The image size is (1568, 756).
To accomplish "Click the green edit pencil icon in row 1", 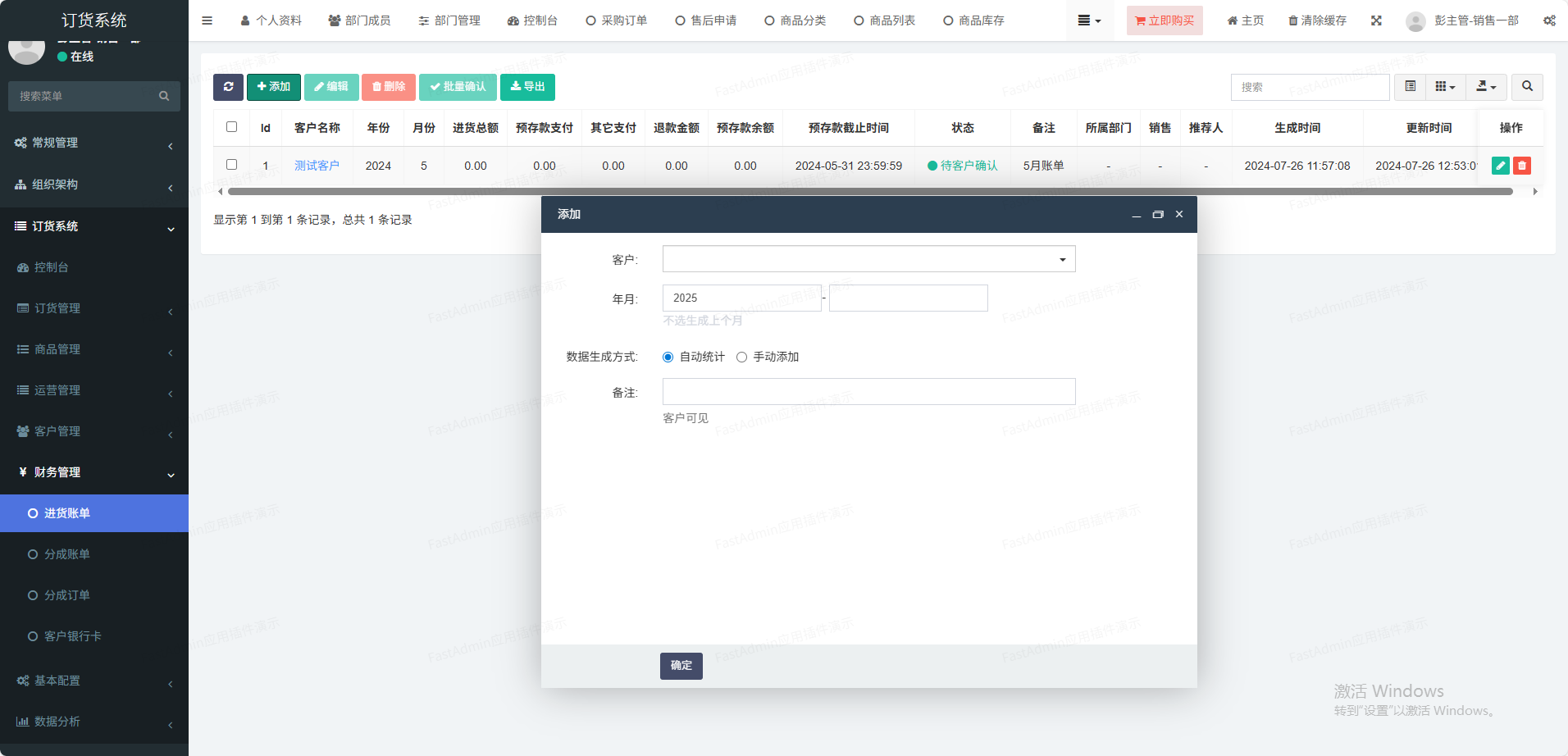I will coord(1500,166).
